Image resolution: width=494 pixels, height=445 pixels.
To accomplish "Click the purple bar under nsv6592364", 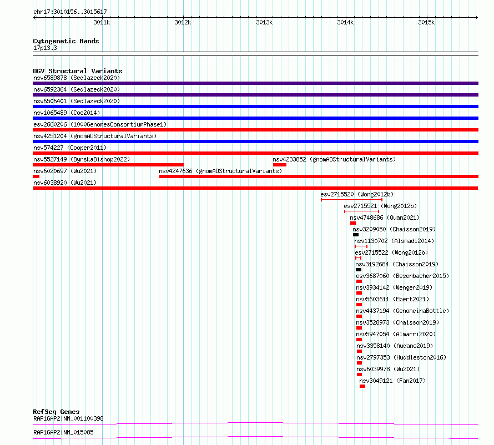I will (x=255, y=95).
